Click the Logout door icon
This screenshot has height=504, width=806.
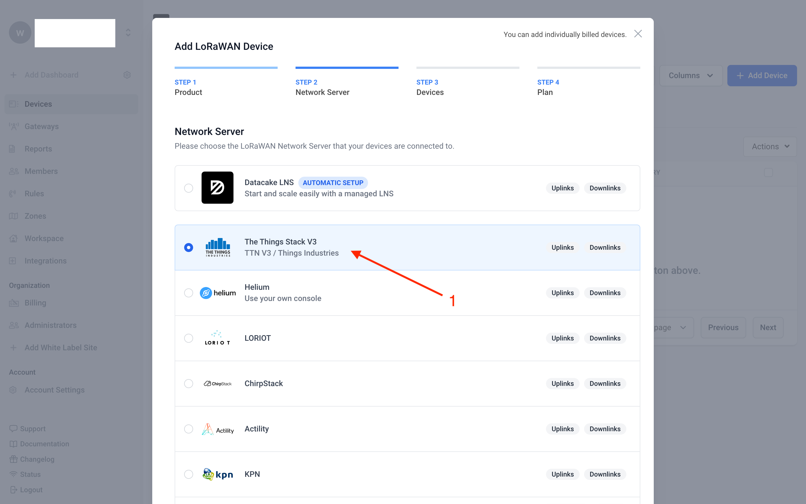point(13,489)
